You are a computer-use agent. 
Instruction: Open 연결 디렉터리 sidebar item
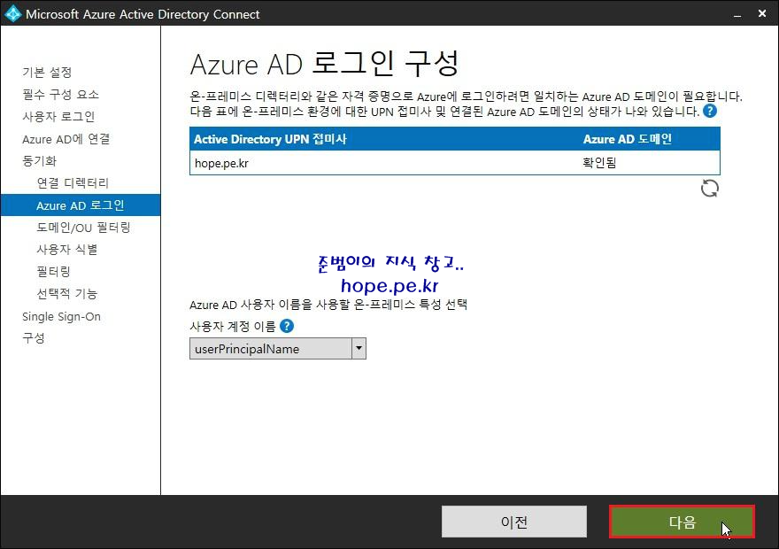(x=73, y=183)
